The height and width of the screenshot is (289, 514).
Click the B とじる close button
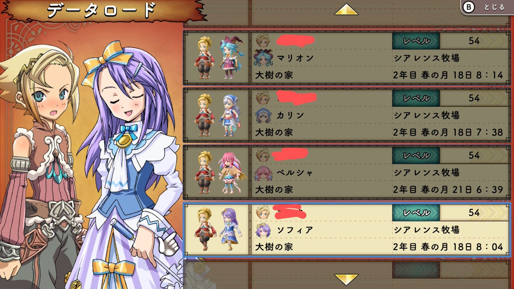(487, 7)
